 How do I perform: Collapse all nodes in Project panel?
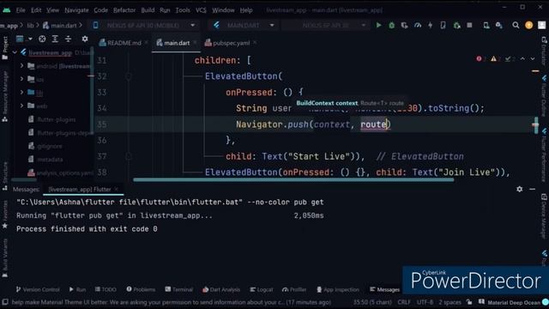pos(68,39)
